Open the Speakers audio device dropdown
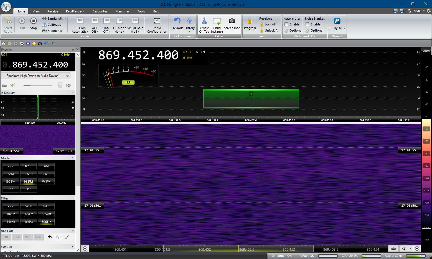 click(x=67, y=76)
